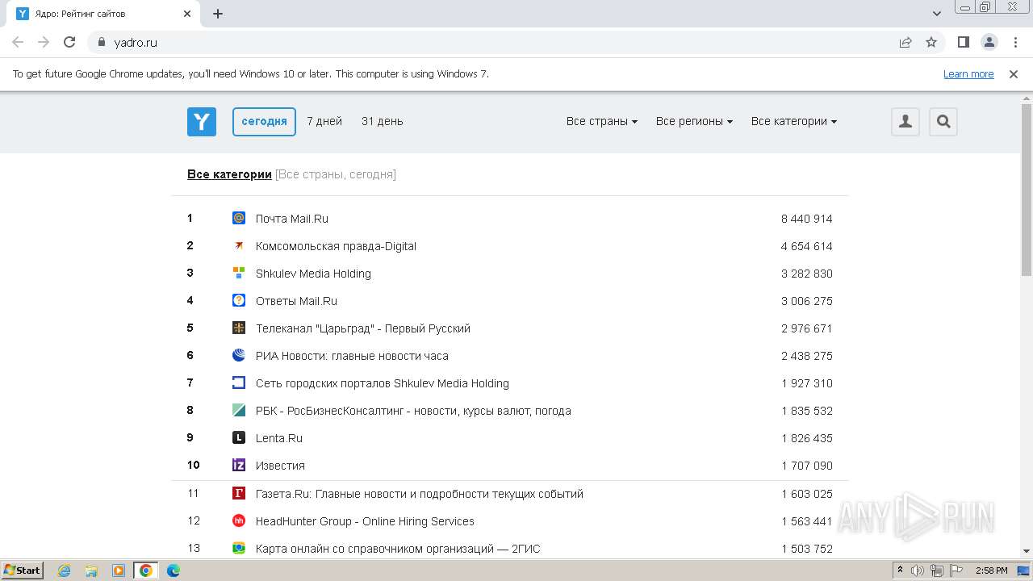Open the Все категории heading link
This screenshot has height=581, width=1033.
click(229, 174)
